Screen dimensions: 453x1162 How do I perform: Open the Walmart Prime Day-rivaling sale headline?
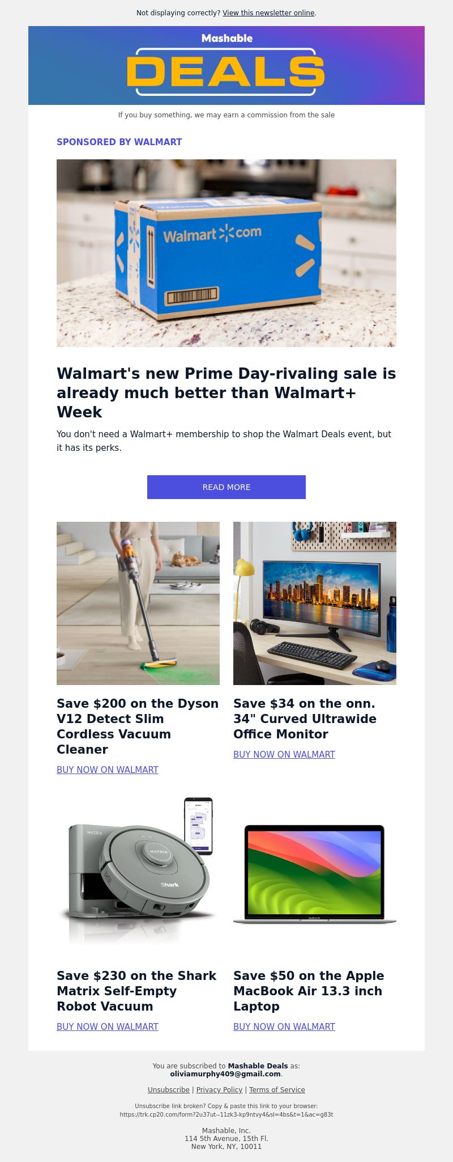tap(226, 392)
